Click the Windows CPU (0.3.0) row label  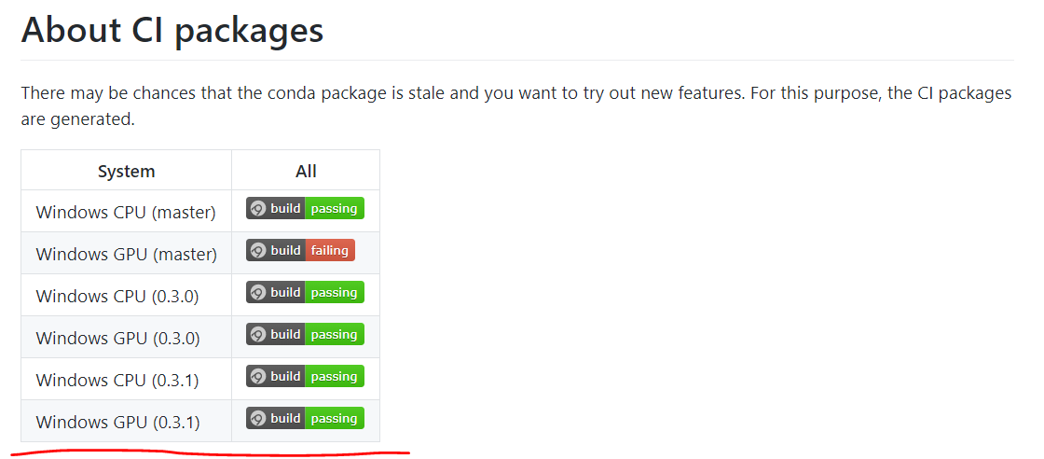click(117, 297)
